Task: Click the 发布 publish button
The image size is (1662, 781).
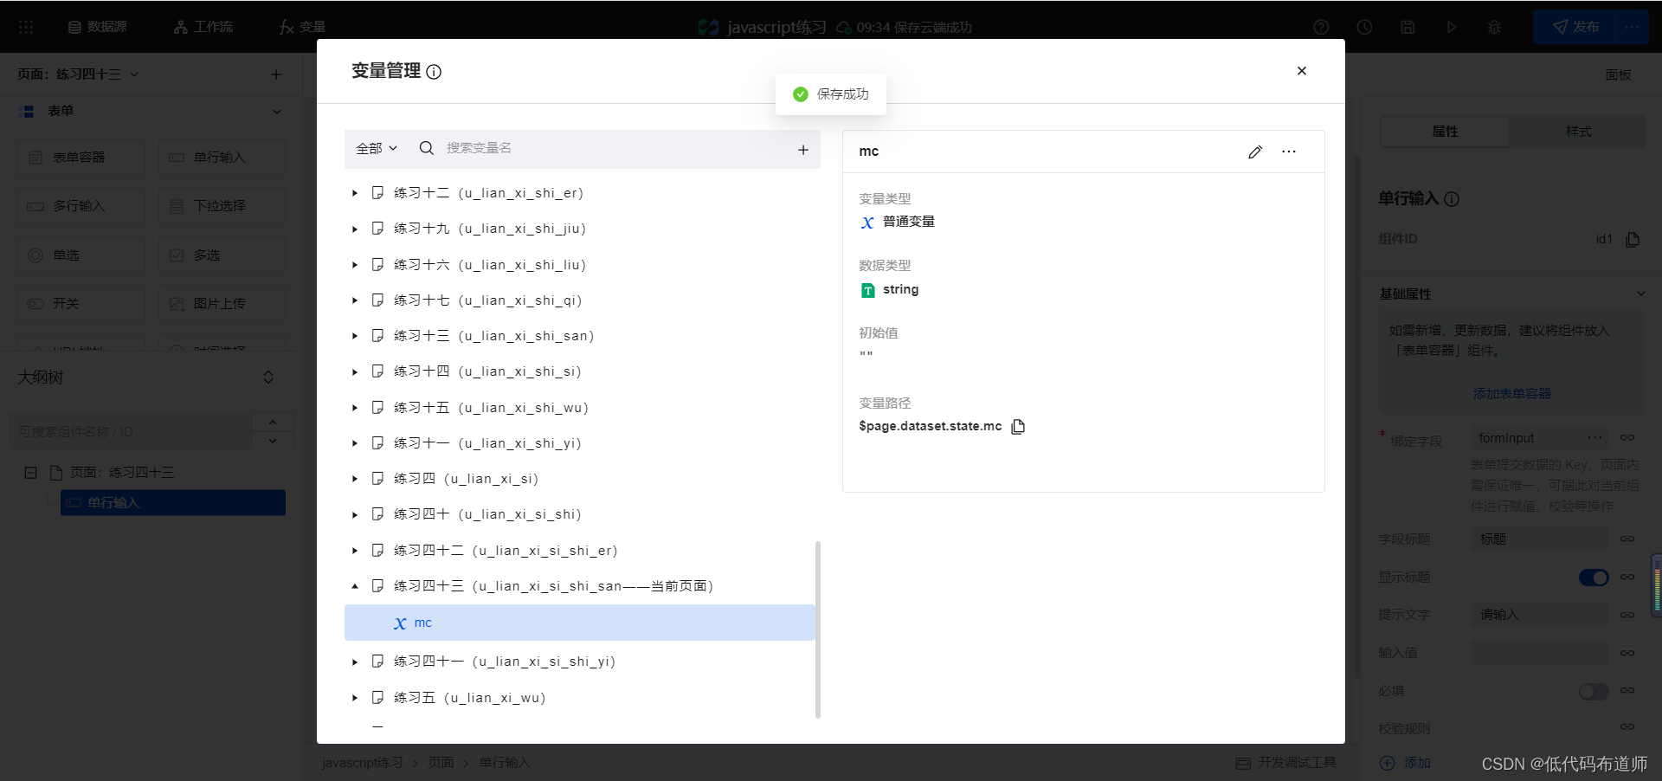Action: pyautogui.click(x=1575, y=27)
